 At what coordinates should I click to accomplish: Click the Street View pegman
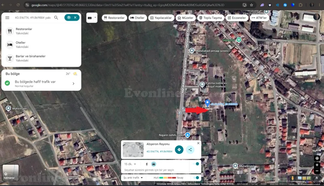(292, 178)
